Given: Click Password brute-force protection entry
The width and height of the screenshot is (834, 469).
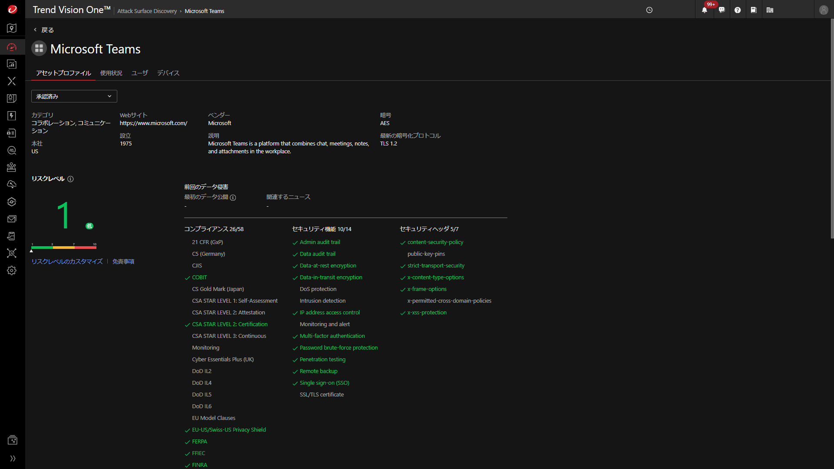Looking at the screenshot, I should point(339,348).
